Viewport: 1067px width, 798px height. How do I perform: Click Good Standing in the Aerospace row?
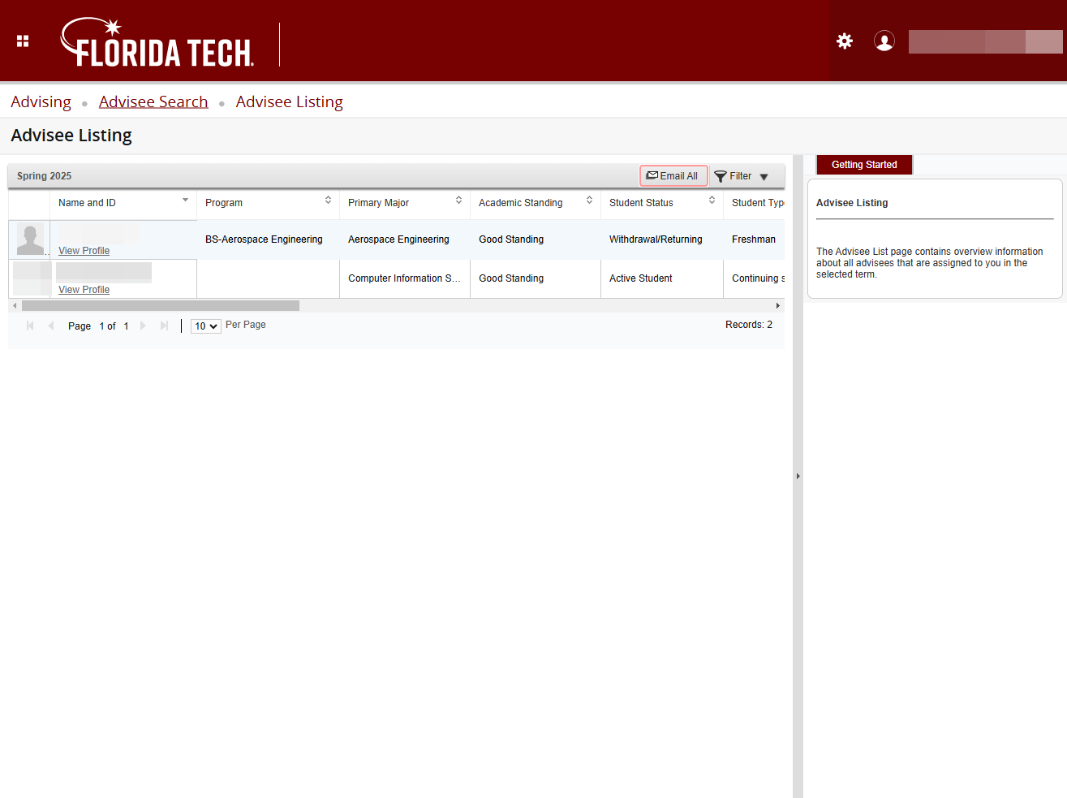[511, 239]
